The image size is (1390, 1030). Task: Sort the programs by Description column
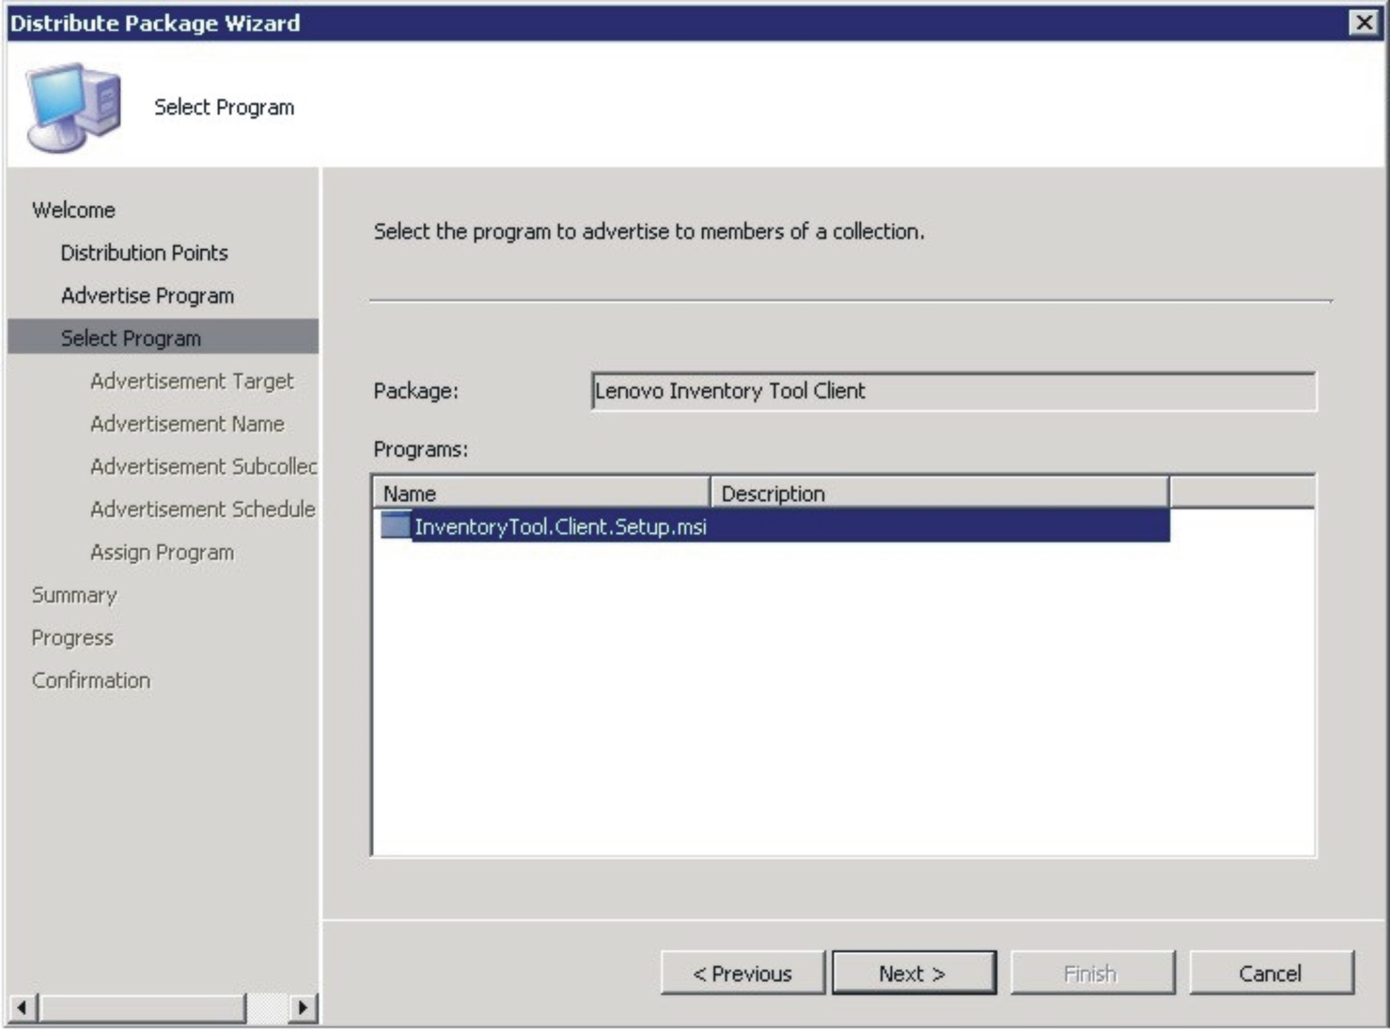point(939,493)
